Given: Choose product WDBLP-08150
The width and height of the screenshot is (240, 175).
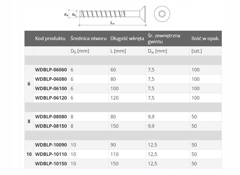Looking at the screenshot, I should (51, 126).
